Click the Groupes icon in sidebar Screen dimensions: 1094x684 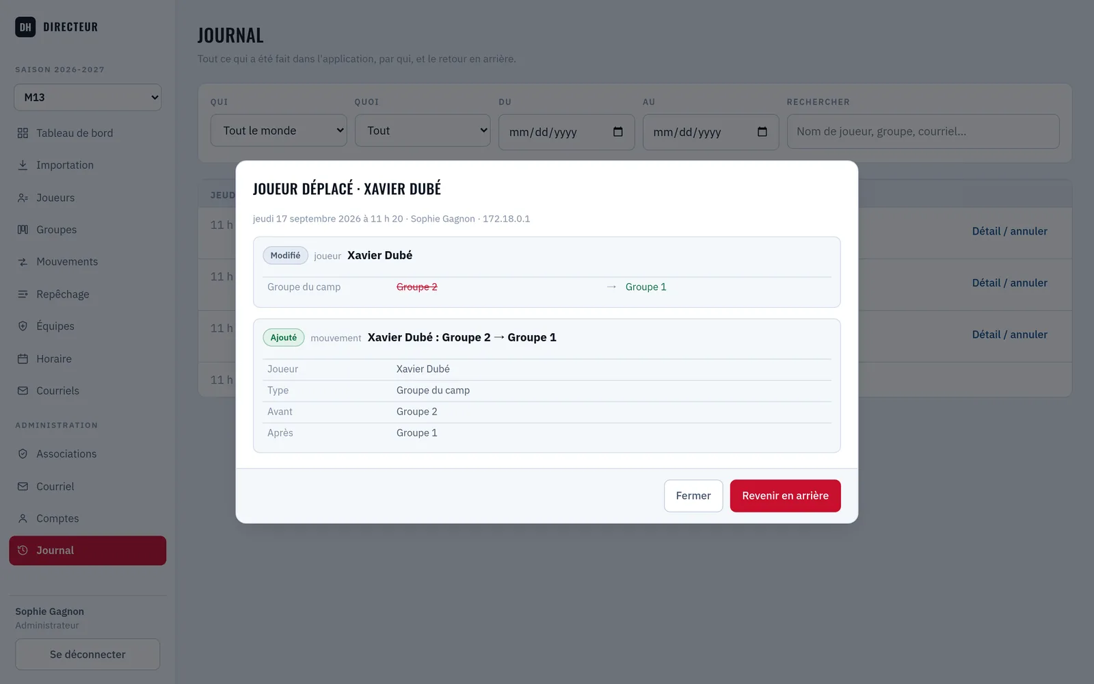click(x=23, y=230)
